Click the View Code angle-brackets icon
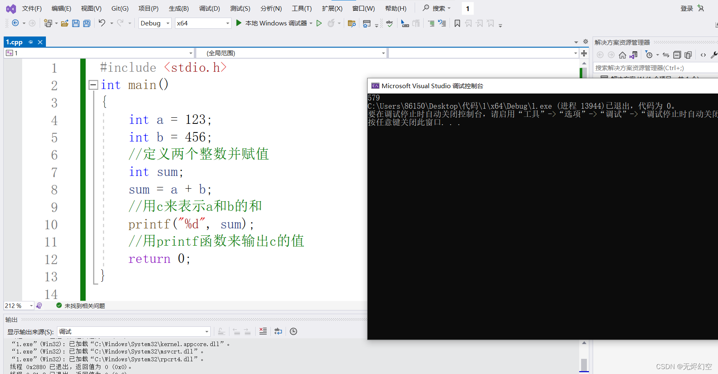718x374 pixels. click(x=703, y=55)
